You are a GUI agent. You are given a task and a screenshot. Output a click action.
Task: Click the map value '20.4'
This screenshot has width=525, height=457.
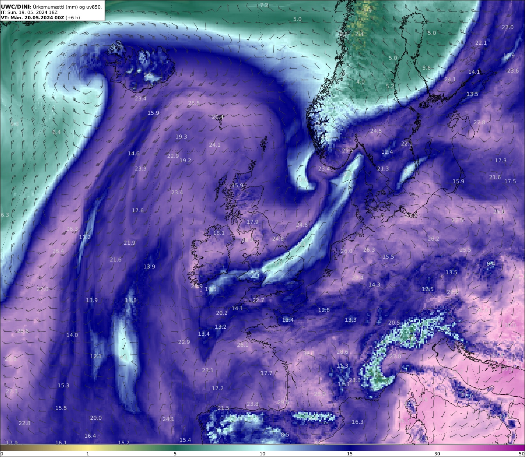[x=218, y=117]
